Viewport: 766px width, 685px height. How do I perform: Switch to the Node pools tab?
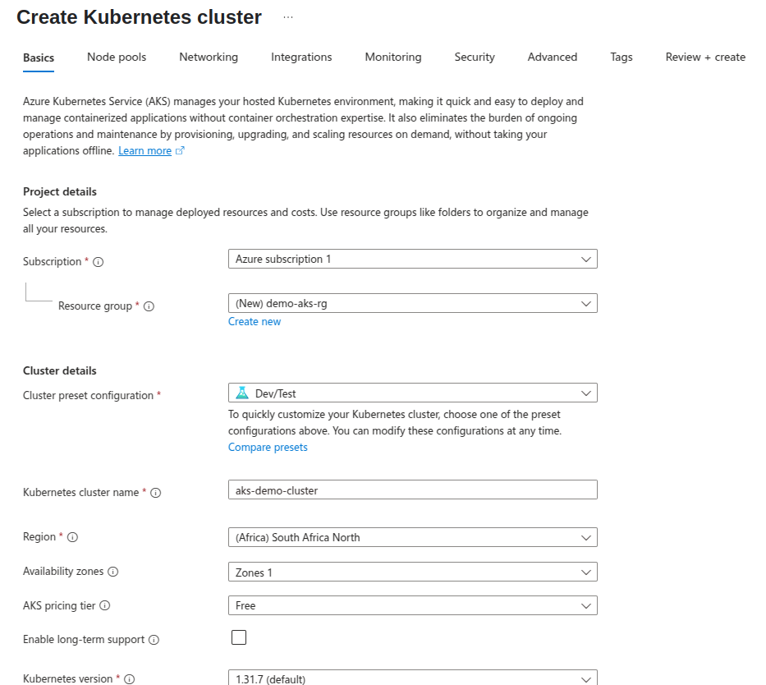click(x=117, y=57)
